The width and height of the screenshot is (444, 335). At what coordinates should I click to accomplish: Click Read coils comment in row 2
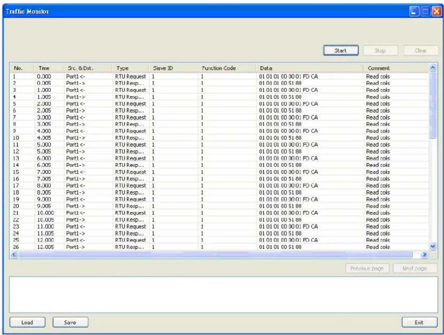coord(378,83)
